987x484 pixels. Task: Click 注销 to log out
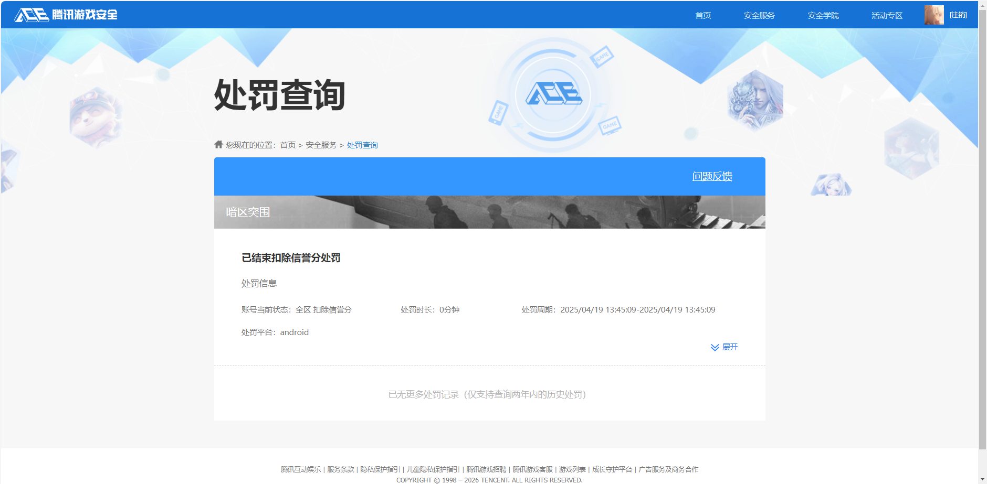point(959,14)
